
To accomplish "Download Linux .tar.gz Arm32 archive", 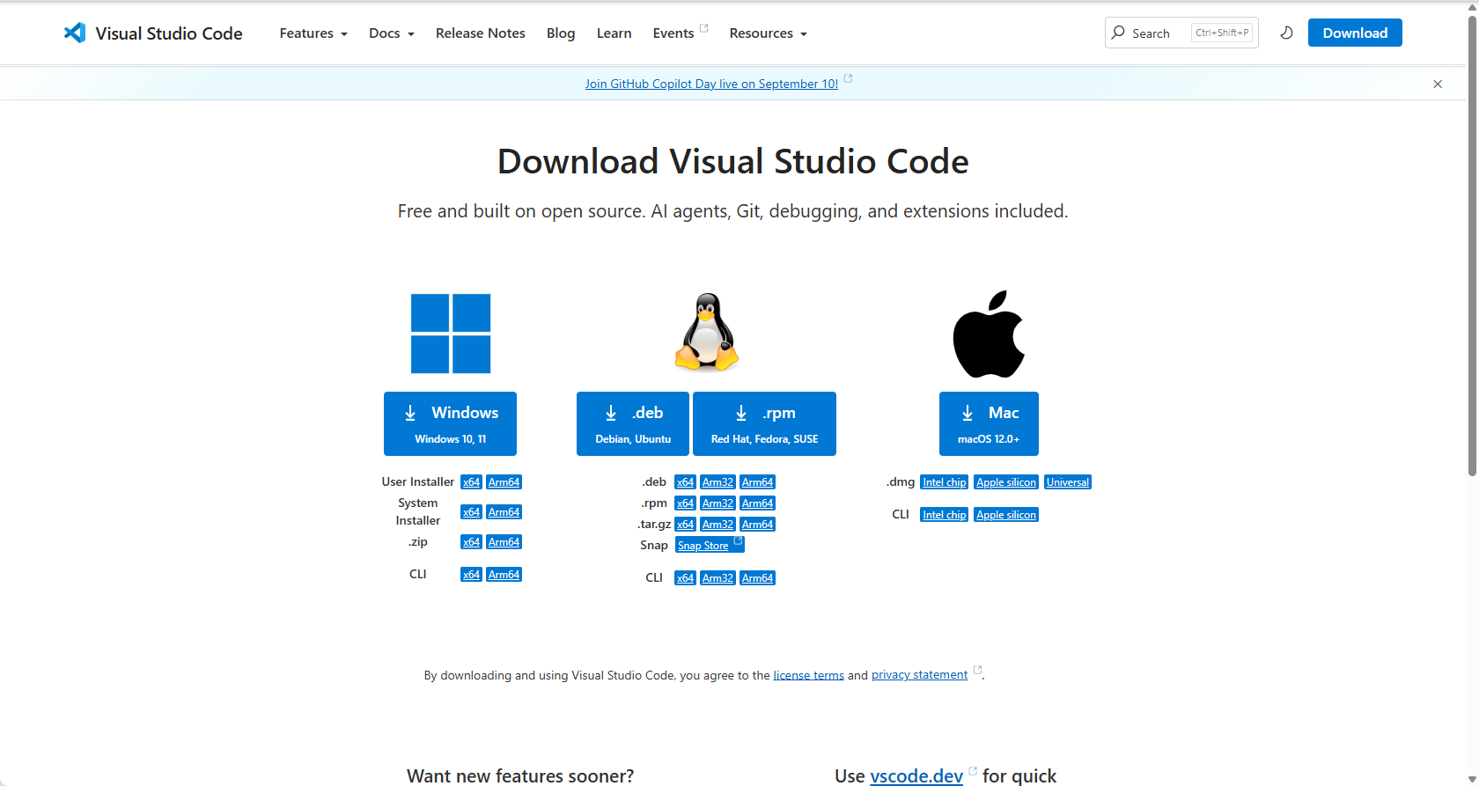I will 717,525.
